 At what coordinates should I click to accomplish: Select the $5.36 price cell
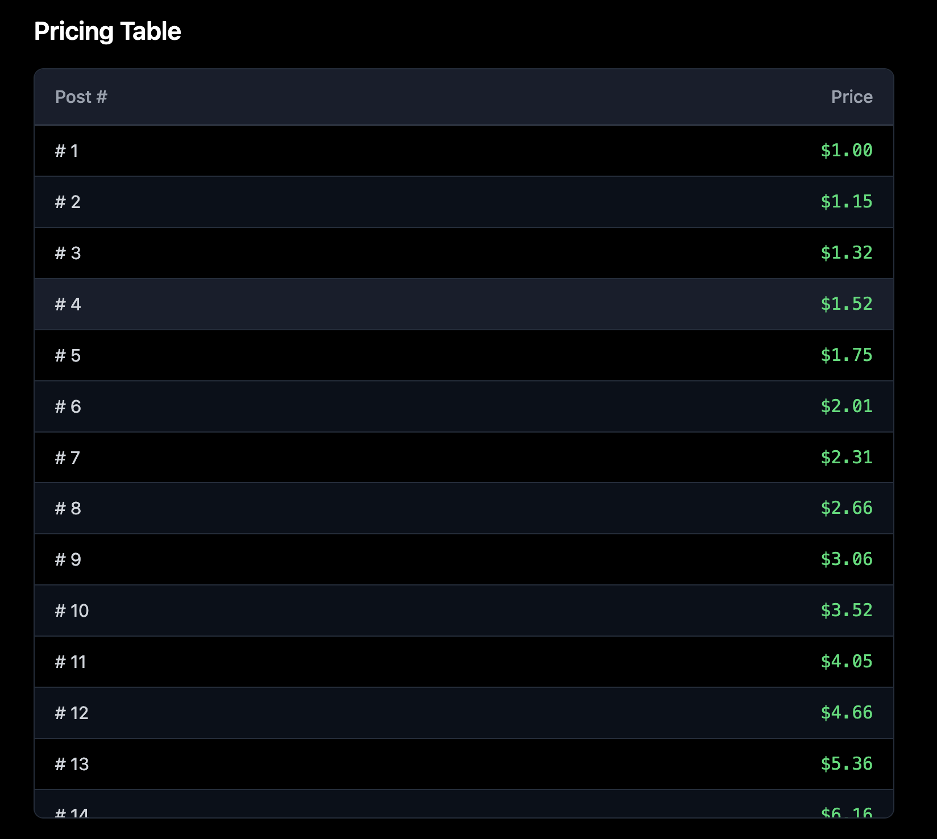(847, 764)
